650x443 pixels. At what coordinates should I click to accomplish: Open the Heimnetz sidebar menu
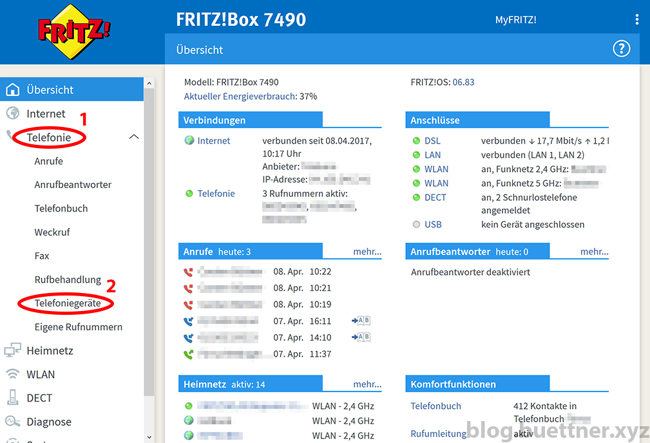pyautogui.click(x=50, y=350)
